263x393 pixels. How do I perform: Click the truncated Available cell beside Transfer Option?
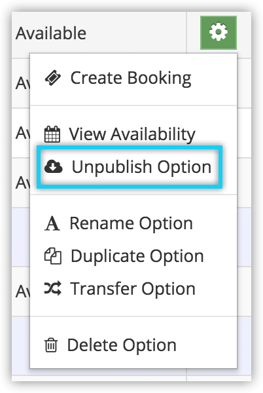21,291
